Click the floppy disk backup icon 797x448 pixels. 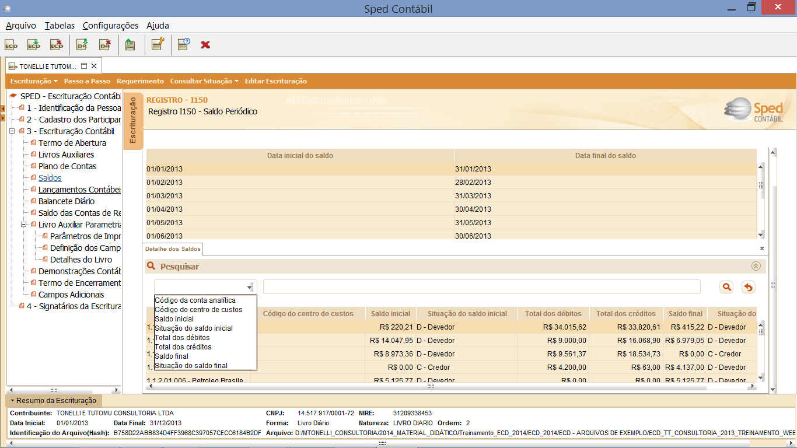(130, 45)
